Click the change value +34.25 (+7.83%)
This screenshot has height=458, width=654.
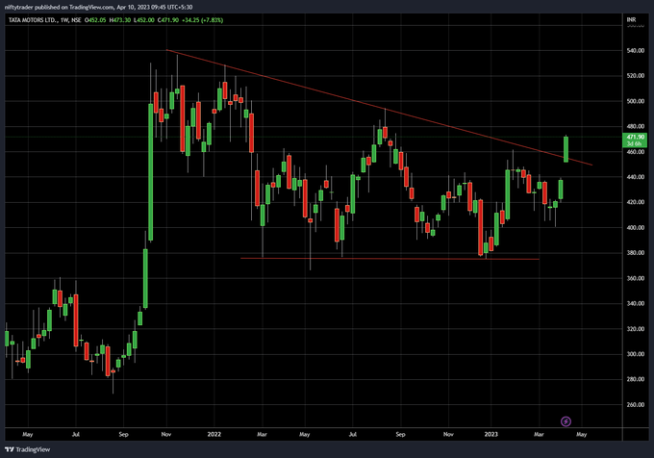203,20
